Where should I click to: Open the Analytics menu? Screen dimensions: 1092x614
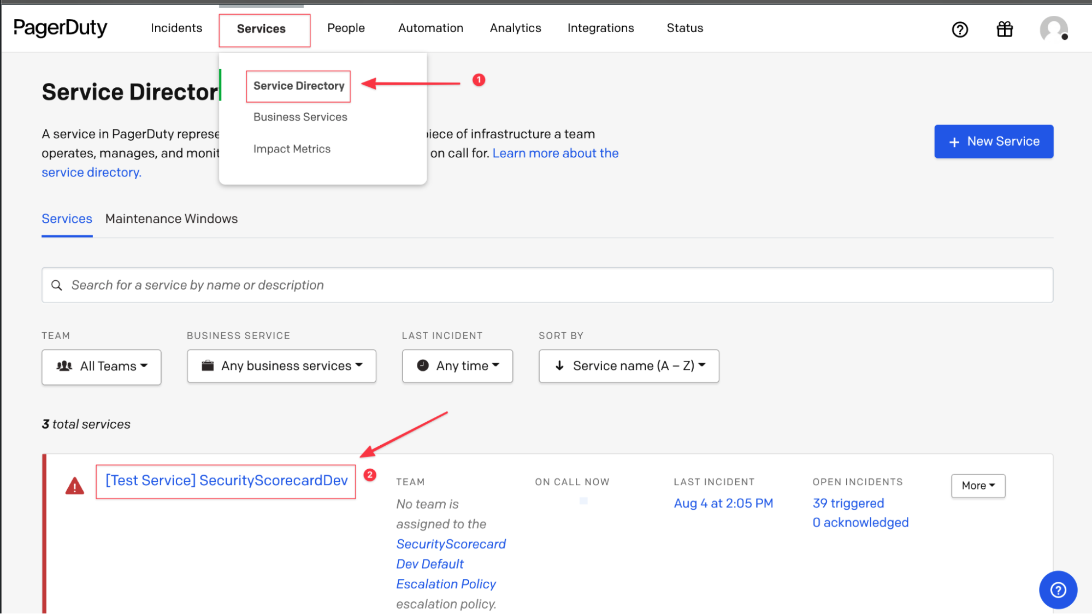(515, 28)
